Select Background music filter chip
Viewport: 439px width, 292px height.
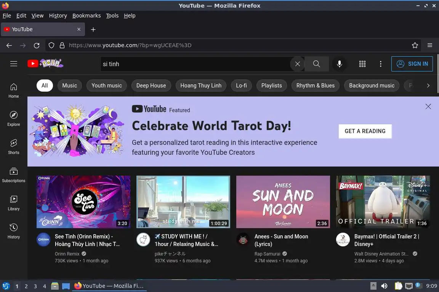click(x=372, y=86)
